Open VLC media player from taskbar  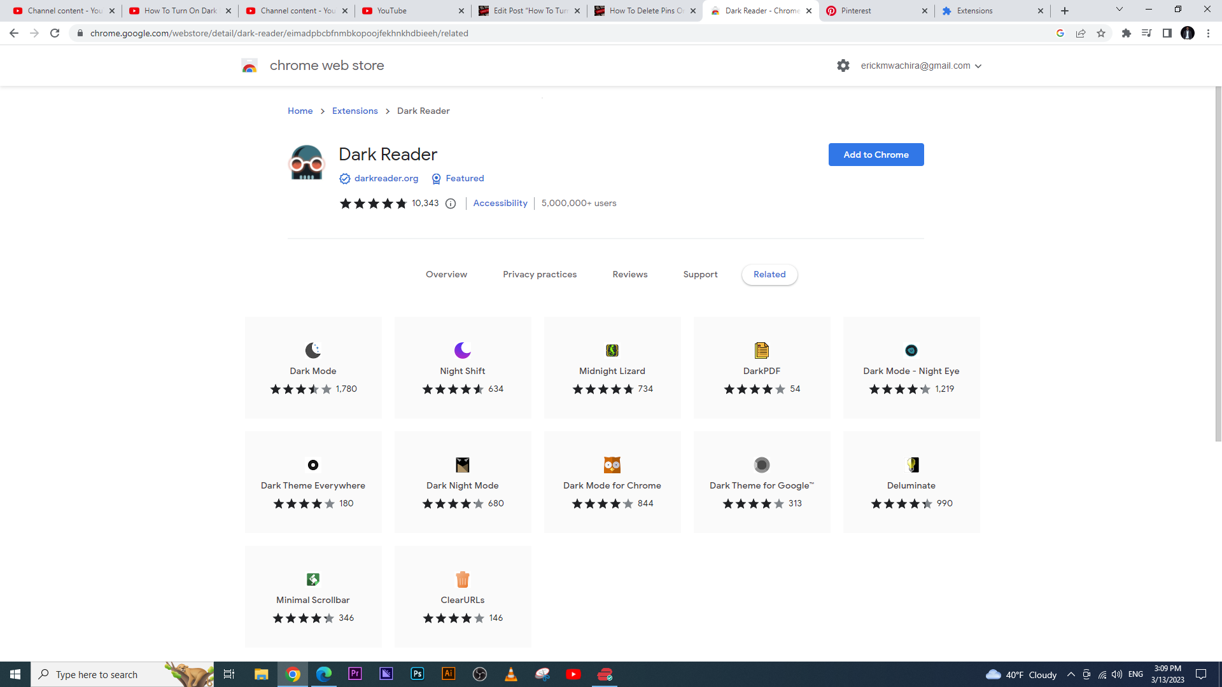click(x=511, y=674)
